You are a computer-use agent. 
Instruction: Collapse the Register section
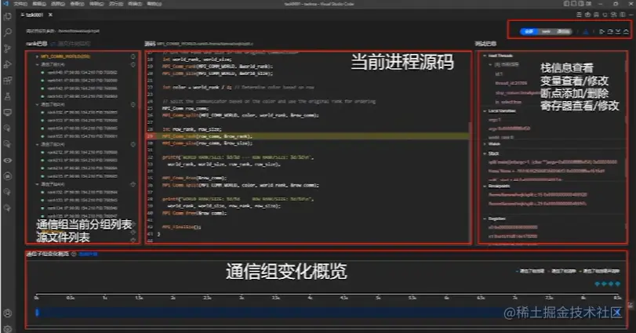coord(485,219)
